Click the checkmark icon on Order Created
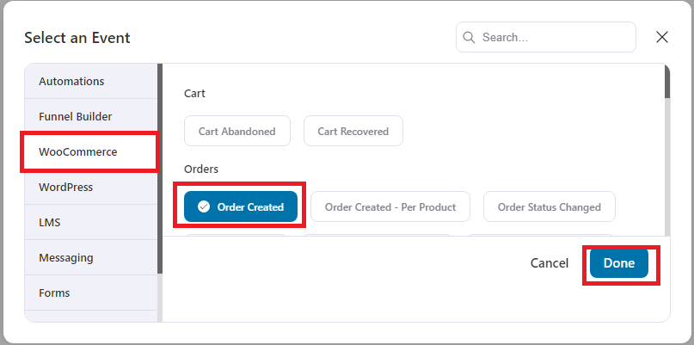694x345 pixels. pyautogui.click(x=204, y=206)
